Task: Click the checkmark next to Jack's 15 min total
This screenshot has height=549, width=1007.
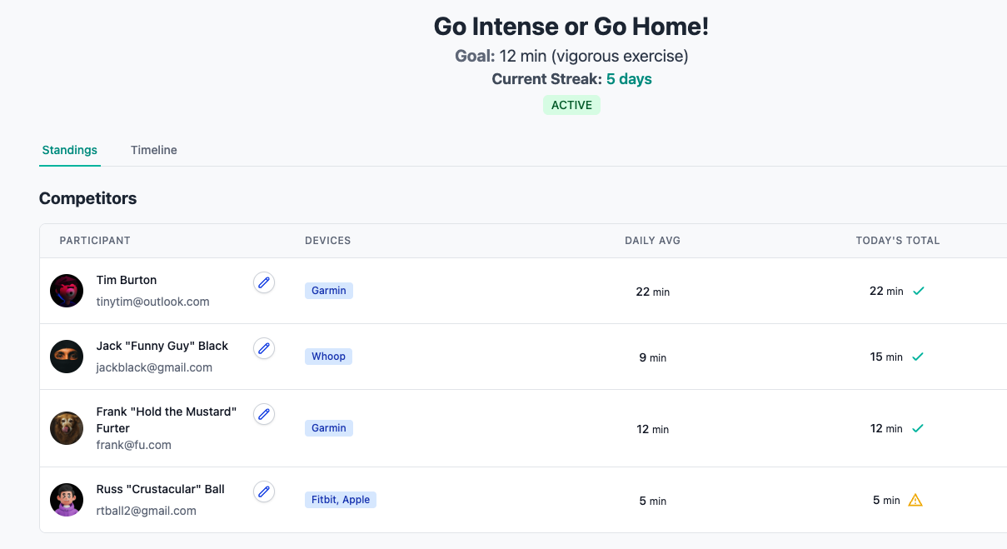Action: coord(918,356)
